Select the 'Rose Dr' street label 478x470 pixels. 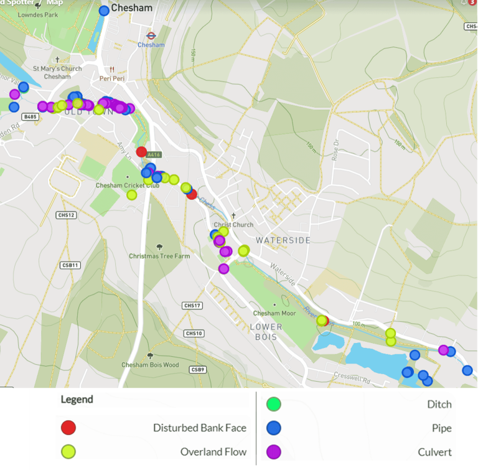[x=335, y=149]
